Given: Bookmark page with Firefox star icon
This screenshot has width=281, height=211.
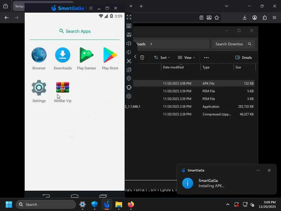Looking at the screenshot, I should tap(217, 18).
